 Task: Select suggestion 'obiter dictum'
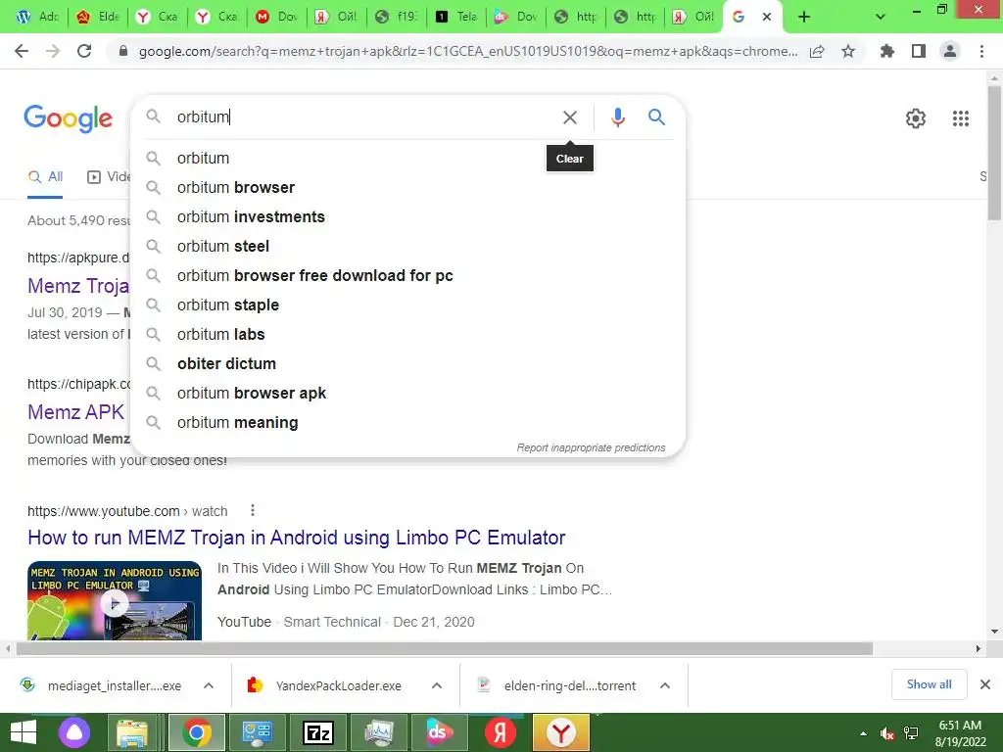pyautogui.click(x=408, y=364)
